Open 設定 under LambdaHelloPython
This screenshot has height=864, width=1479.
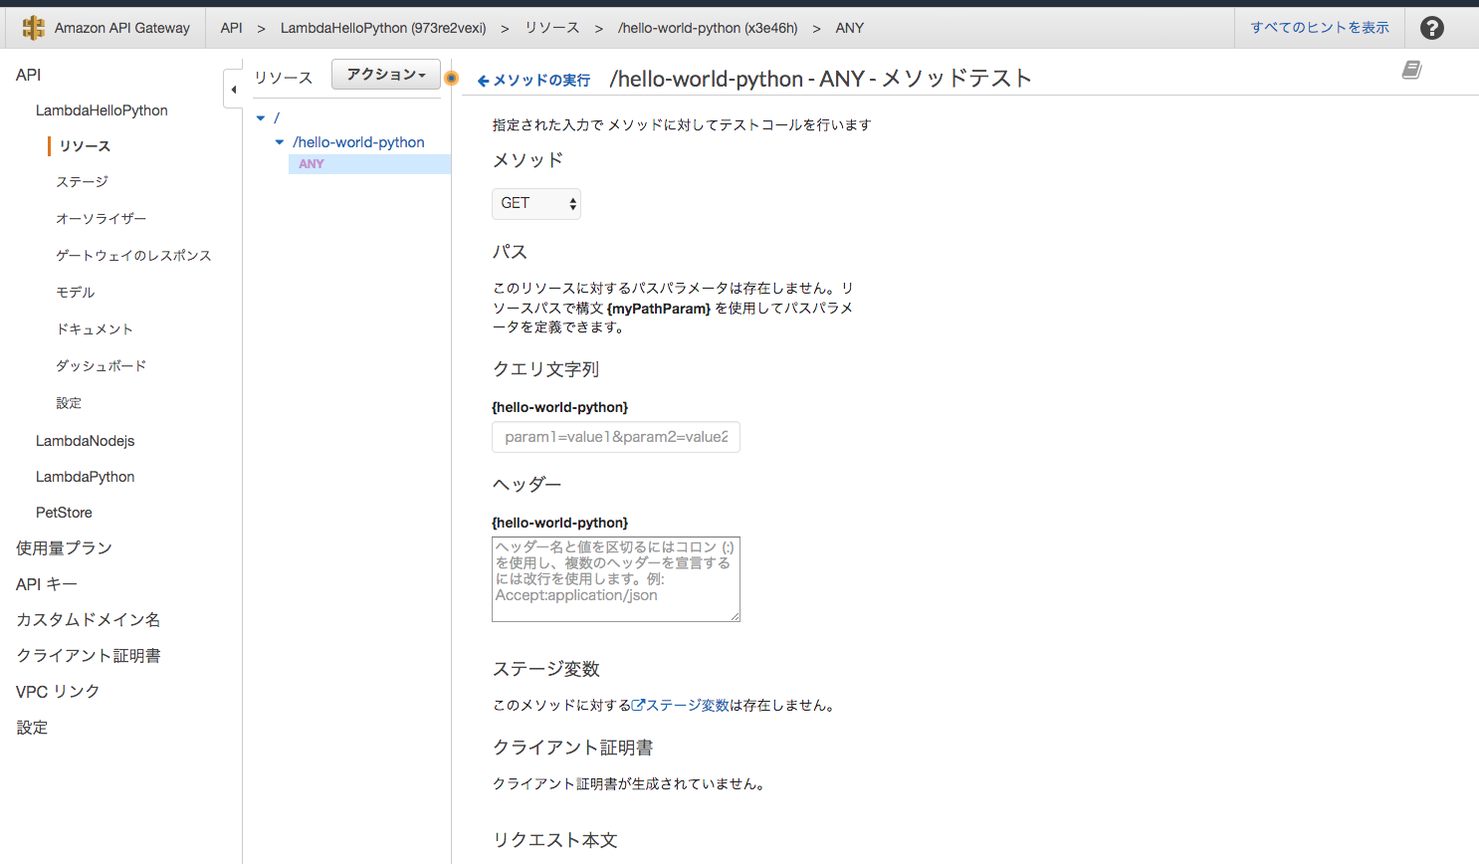click(69, 403)
